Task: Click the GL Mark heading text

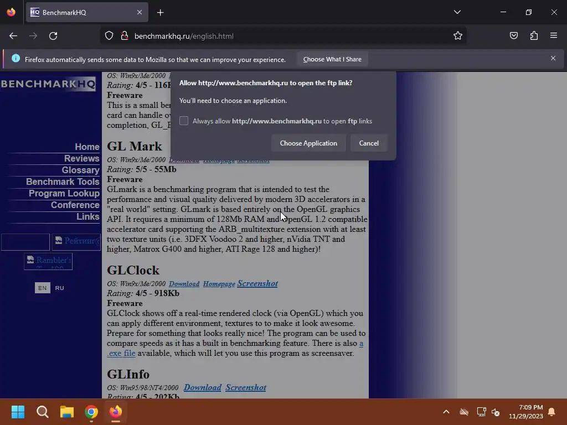Action: pyautogui.click(x=135, y=146)
